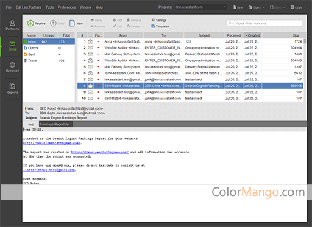
Task: Open the Partners sidebar section
Action: 12,26
